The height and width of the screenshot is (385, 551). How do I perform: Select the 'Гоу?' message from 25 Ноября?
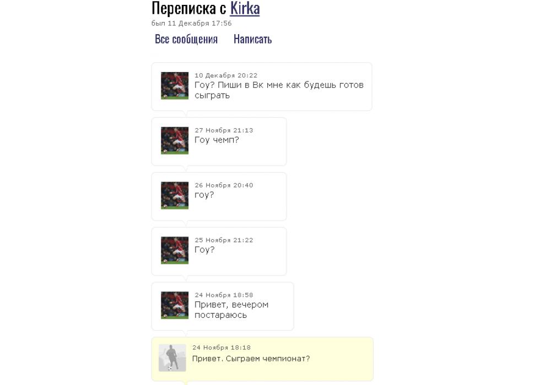[x=219, y=251]
